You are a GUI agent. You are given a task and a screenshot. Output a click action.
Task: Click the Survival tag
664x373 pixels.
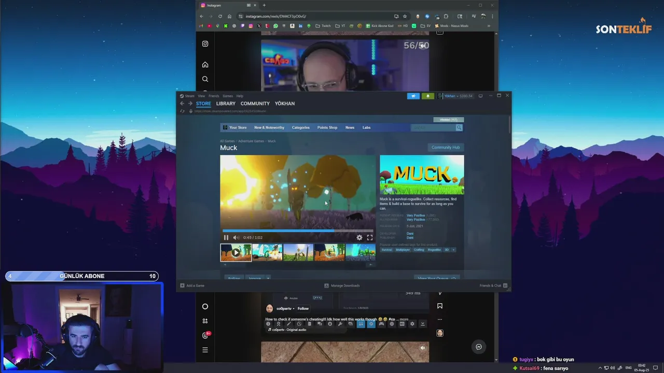point(387,250)
